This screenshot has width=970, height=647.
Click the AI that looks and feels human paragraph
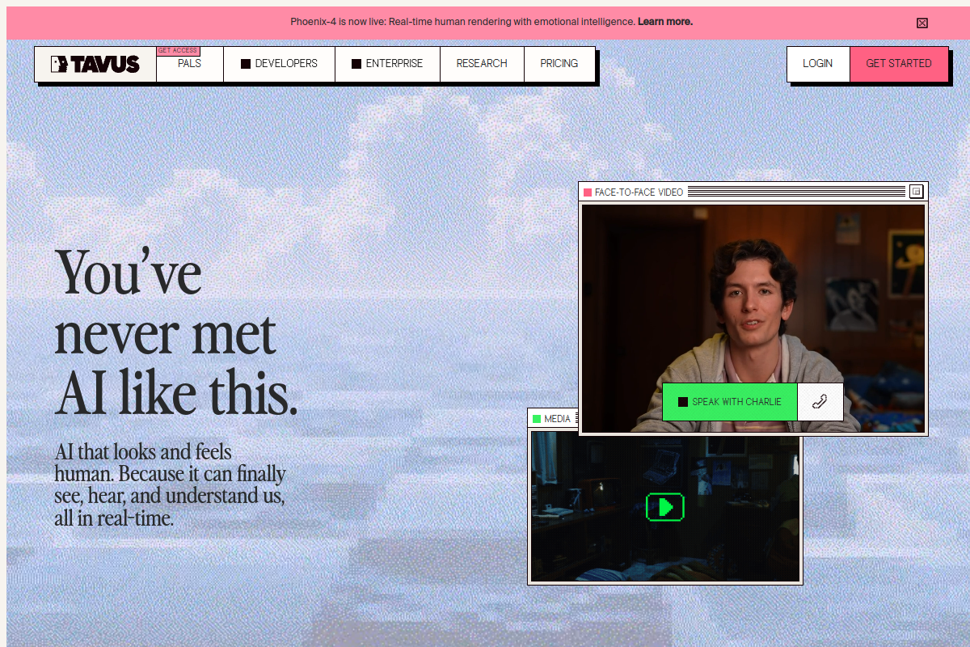pos(170,484)
